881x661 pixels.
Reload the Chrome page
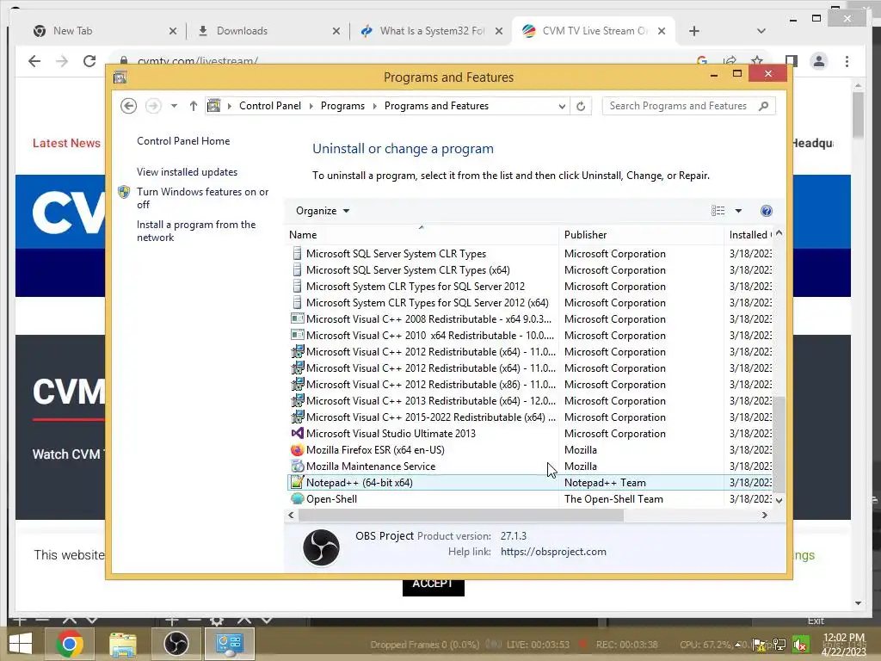click(89, 61)
